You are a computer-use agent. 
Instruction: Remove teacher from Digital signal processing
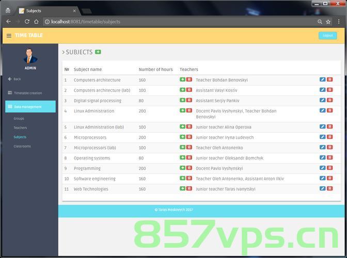[189, 101]
